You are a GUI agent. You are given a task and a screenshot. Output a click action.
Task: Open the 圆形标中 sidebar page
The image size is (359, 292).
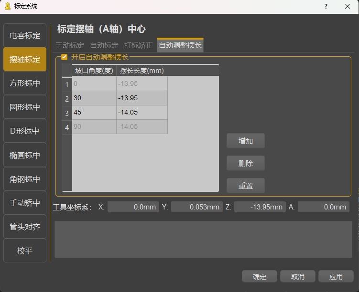25,107
